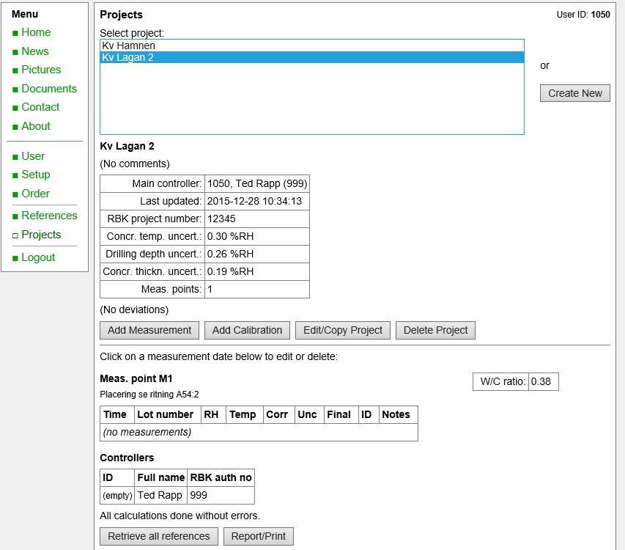Click Ted Rapp in Controllers table

point(160,495)
